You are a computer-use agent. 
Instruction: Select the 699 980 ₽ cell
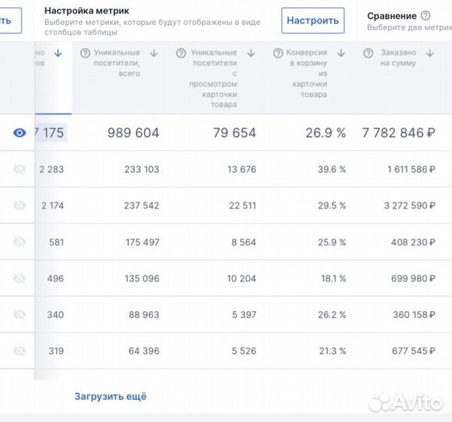pyautogui.click(x=413, y=278)
